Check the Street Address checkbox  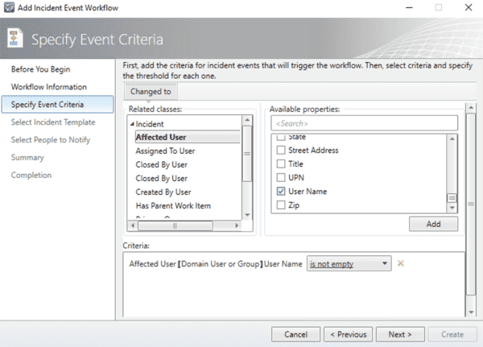click(281, 150)
